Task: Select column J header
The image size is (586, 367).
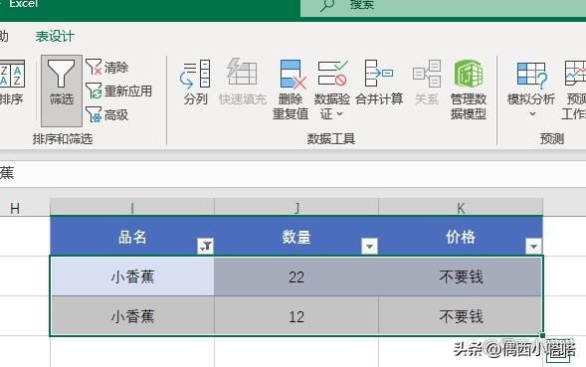Action: (296, 207)
